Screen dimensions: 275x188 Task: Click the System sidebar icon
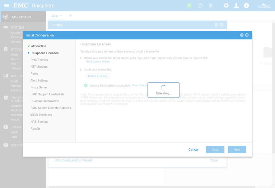[6, 27]
